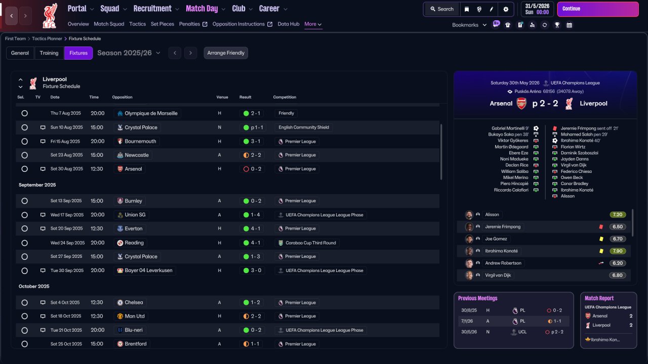Screen dimensions: 648x364
Task: Expand the More submenu dropdown
Action: click(313, 24)
